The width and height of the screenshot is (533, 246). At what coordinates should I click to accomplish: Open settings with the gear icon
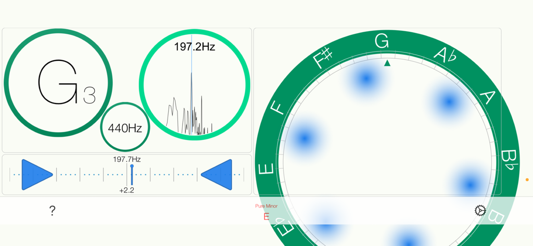[x=480, y=211]
